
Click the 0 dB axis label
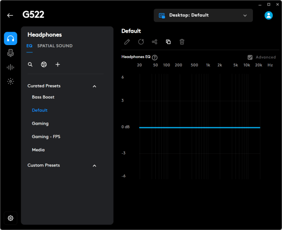point(125,127)
